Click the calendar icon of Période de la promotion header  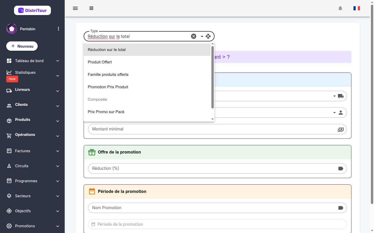click(x=92, y=191)
